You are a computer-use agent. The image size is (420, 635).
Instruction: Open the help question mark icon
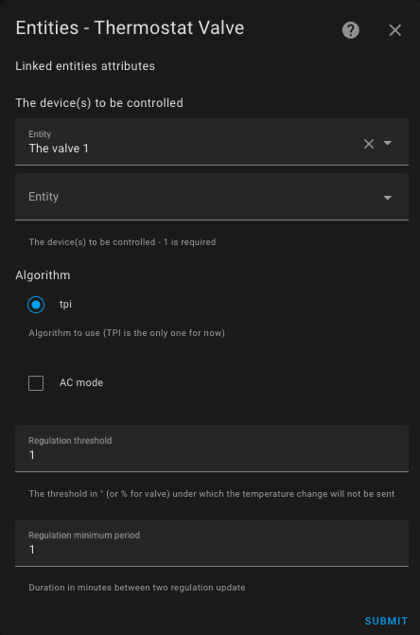tap(350, 30)
